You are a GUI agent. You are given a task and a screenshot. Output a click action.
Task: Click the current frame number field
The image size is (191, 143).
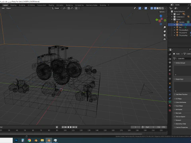(x=135, y=127)
